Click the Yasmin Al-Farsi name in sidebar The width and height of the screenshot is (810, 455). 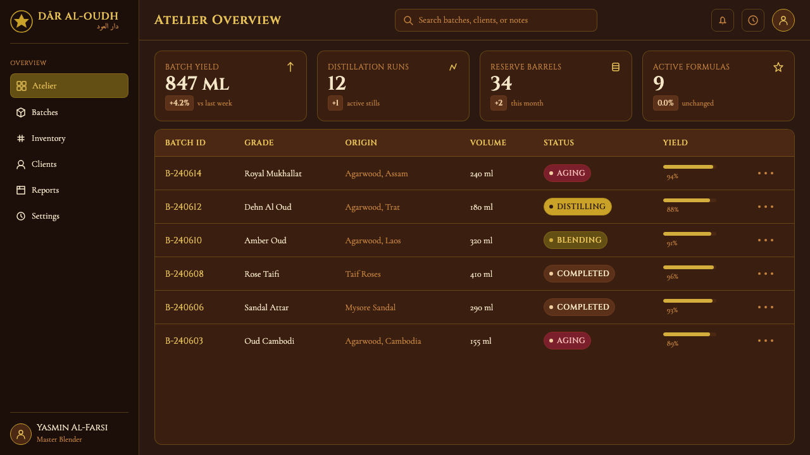pyautogui.click(x=72, y=428)
